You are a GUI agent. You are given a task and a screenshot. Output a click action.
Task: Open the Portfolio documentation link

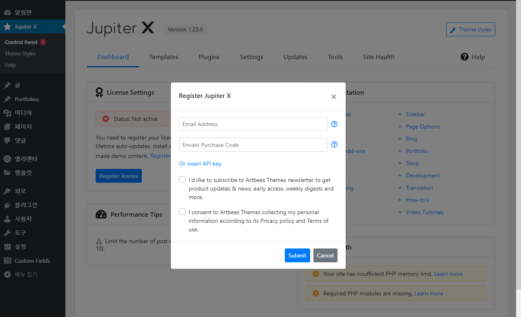(x=417, y=151)
